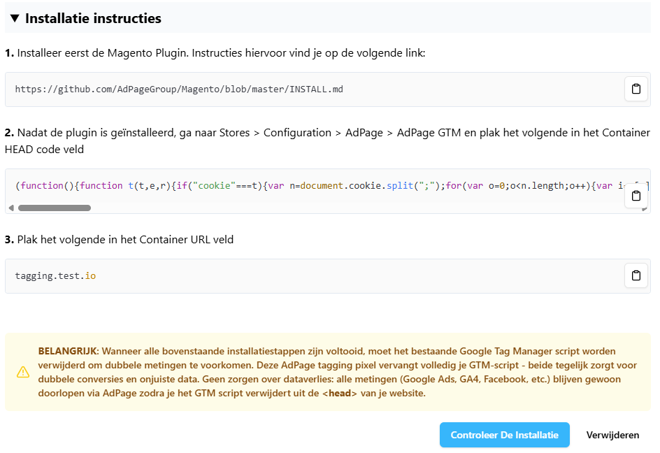Click the warning triangle icon
This screenshot has width=660, height=453.
(23, 372)
